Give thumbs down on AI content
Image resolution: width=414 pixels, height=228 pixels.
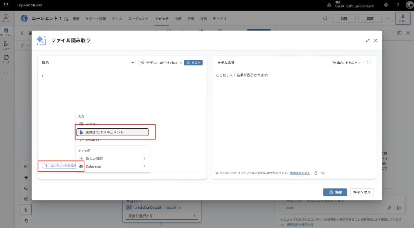(x=323, y=173)
